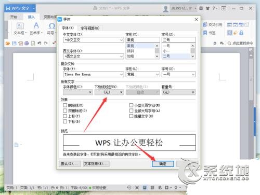This screenshot has height=195, width=260.
Task: Click the font style (字形) input field
Action: click(142, 40)
